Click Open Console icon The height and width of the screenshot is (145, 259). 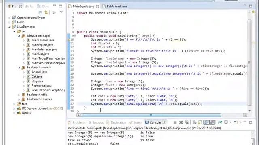(x=236, y=122)
